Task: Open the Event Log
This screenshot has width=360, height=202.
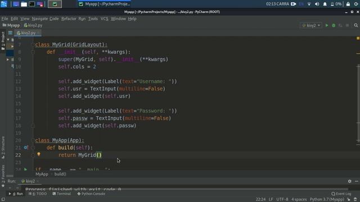Action: pos(341,194)
